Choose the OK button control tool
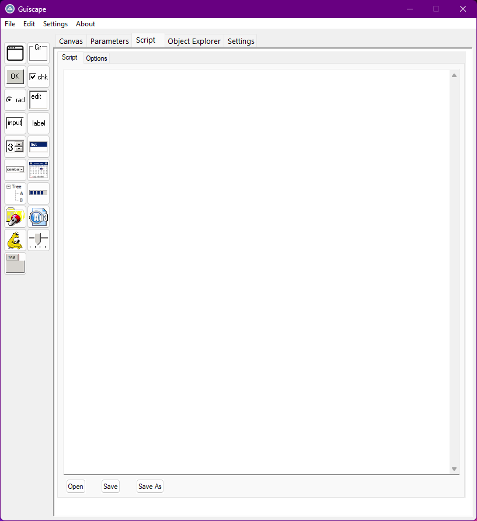 (15, 77)
